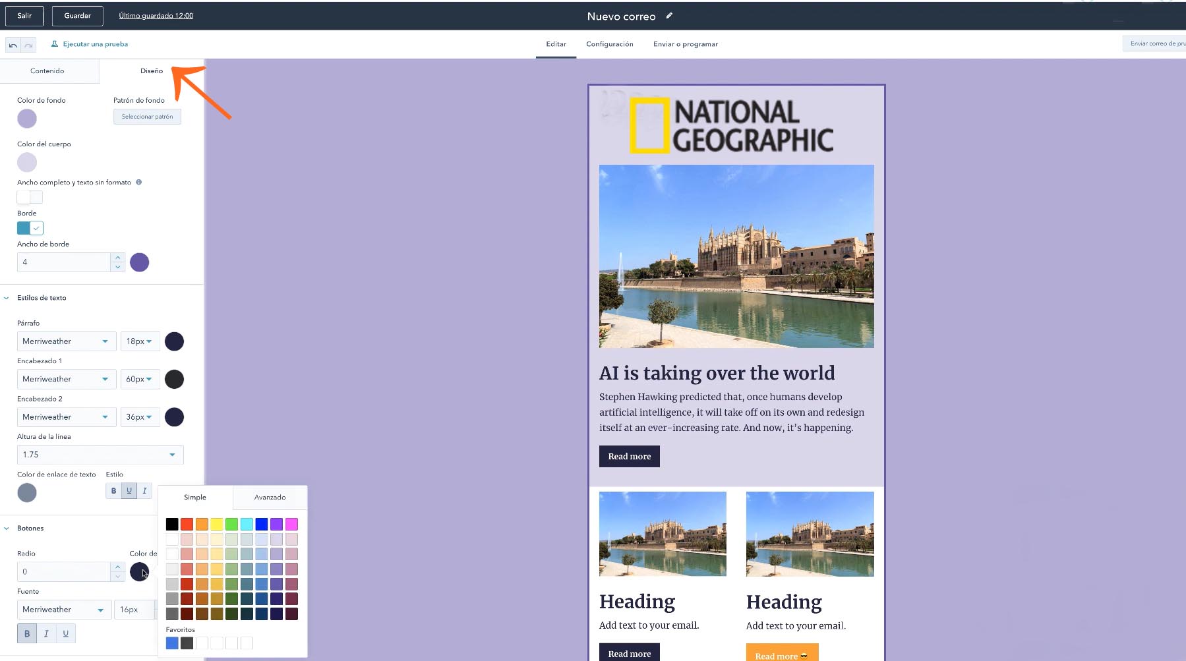Click the orange Read more button
This screenshot has height=661, width=1186.
[x=783, y=652]
